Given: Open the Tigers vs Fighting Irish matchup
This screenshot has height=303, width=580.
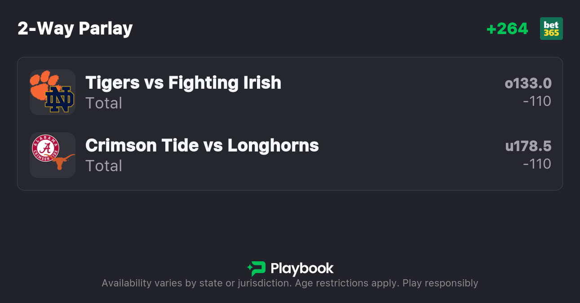Looking at the screenshot, I should [x=183, y=83].
